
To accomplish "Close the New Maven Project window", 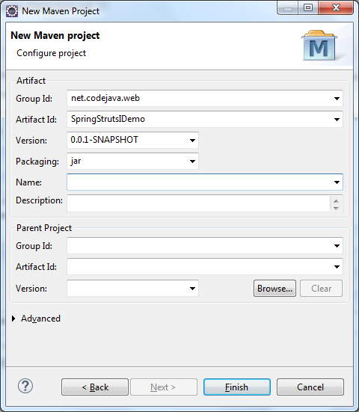I will [336, 8].
